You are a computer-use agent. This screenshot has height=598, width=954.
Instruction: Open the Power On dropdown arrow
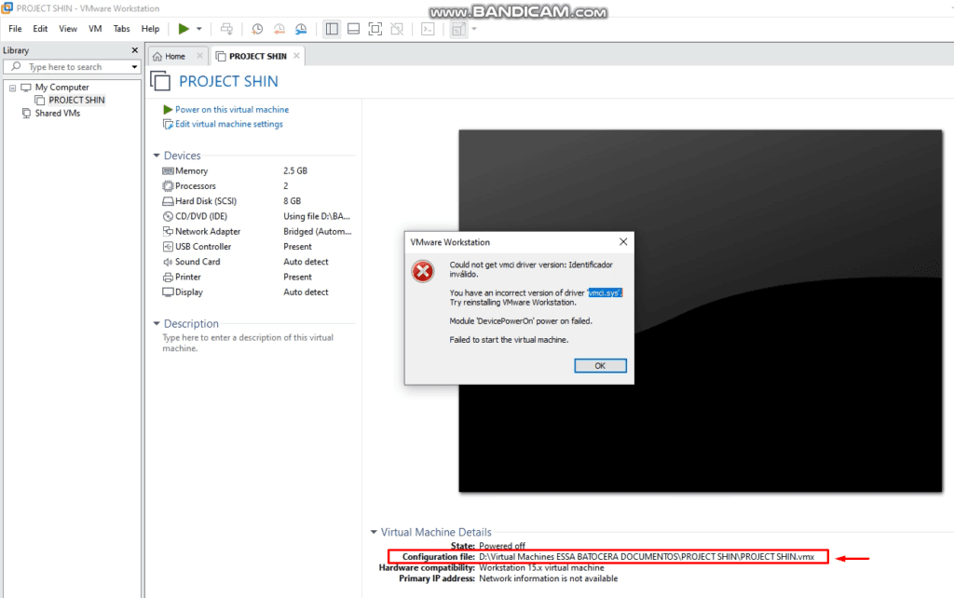[198, 29]
